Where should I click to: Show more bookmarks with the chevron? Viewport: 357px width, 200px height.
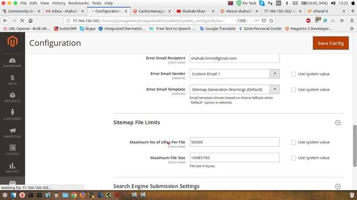click(352, 28)
